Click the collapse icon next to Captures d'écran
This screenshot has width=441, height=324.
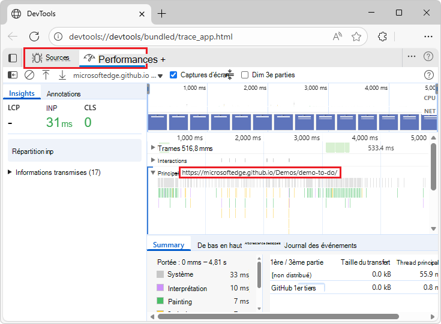click(x=230, y=75)
